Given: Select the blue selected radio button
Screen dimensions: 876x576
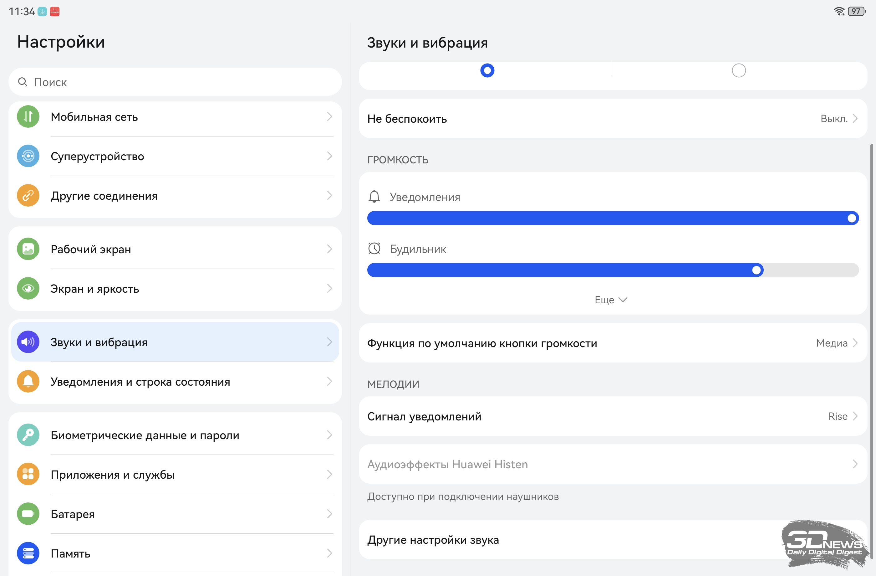Looking at the screenshot, I should [487, 70].
